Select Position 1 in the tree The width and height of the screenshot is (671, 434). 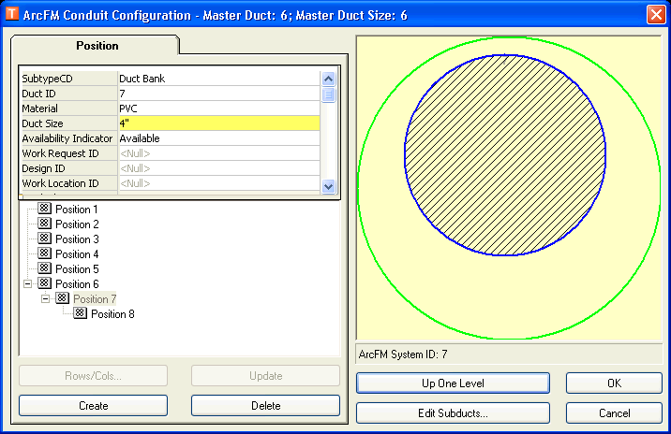coord(77,210)
